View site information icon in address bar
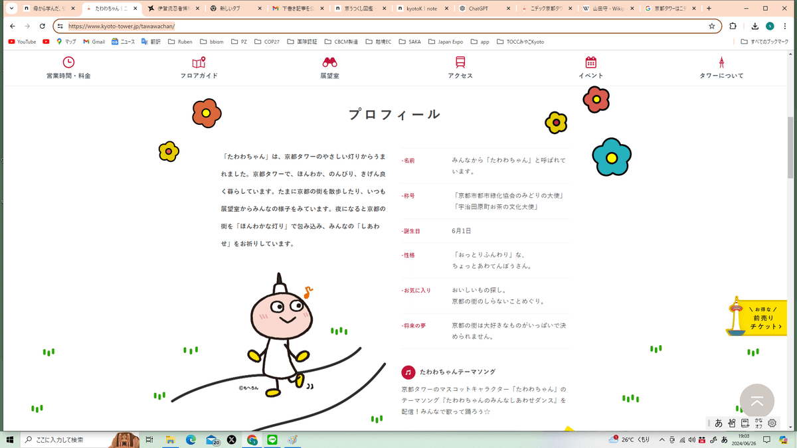The width and height of the screenshot is (797, 448). pyautogui.click(x=60, y=26)
